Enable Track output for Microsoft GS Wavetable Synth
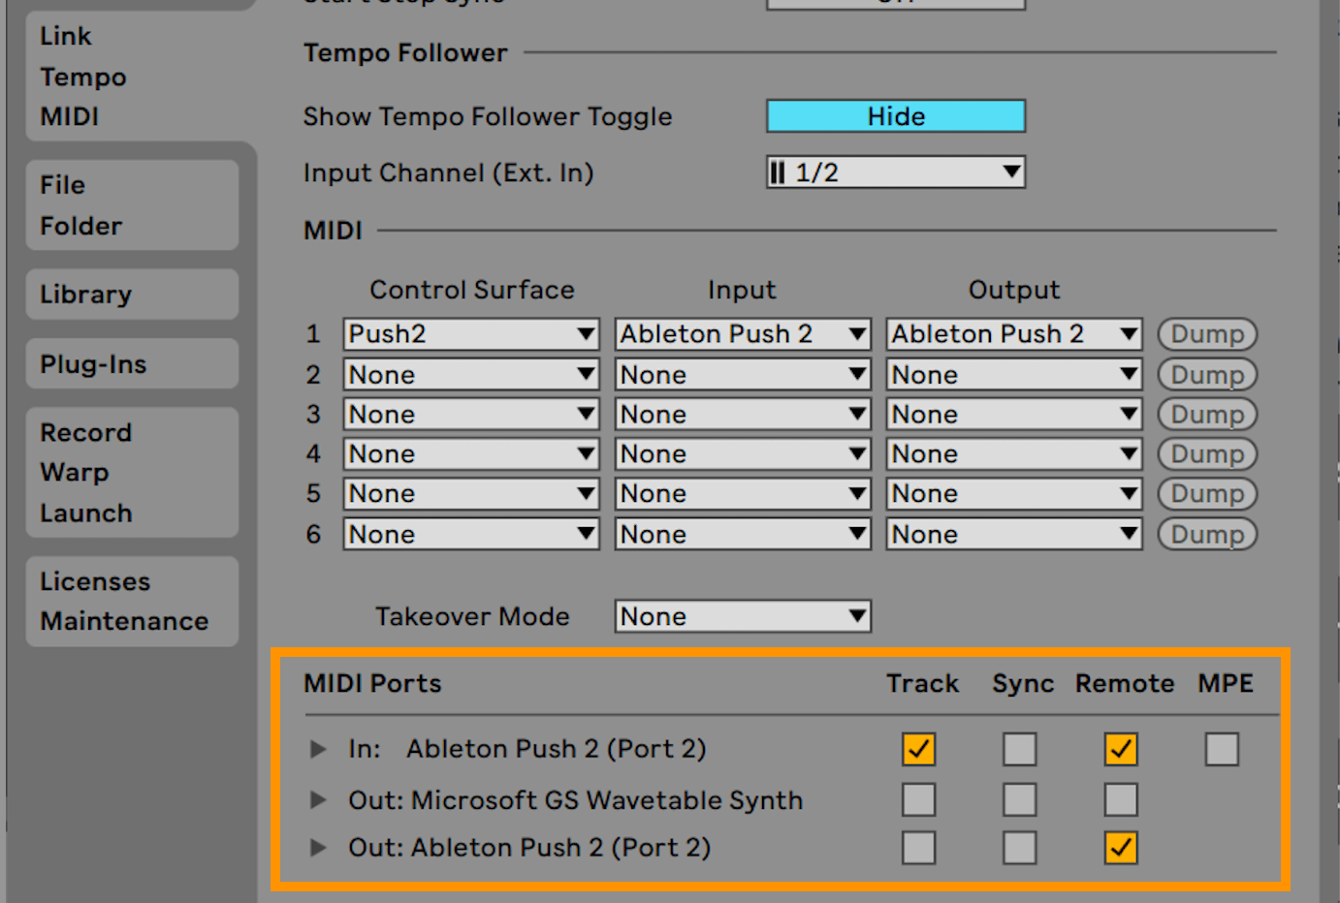The image size is (1340, 903). coord(917,799)
